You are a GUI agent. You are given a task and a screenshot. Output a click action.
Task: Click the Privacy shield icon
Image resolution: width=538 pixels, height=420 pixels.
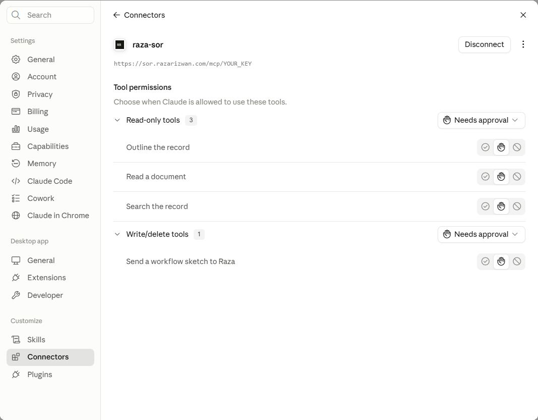coord(16,94)
